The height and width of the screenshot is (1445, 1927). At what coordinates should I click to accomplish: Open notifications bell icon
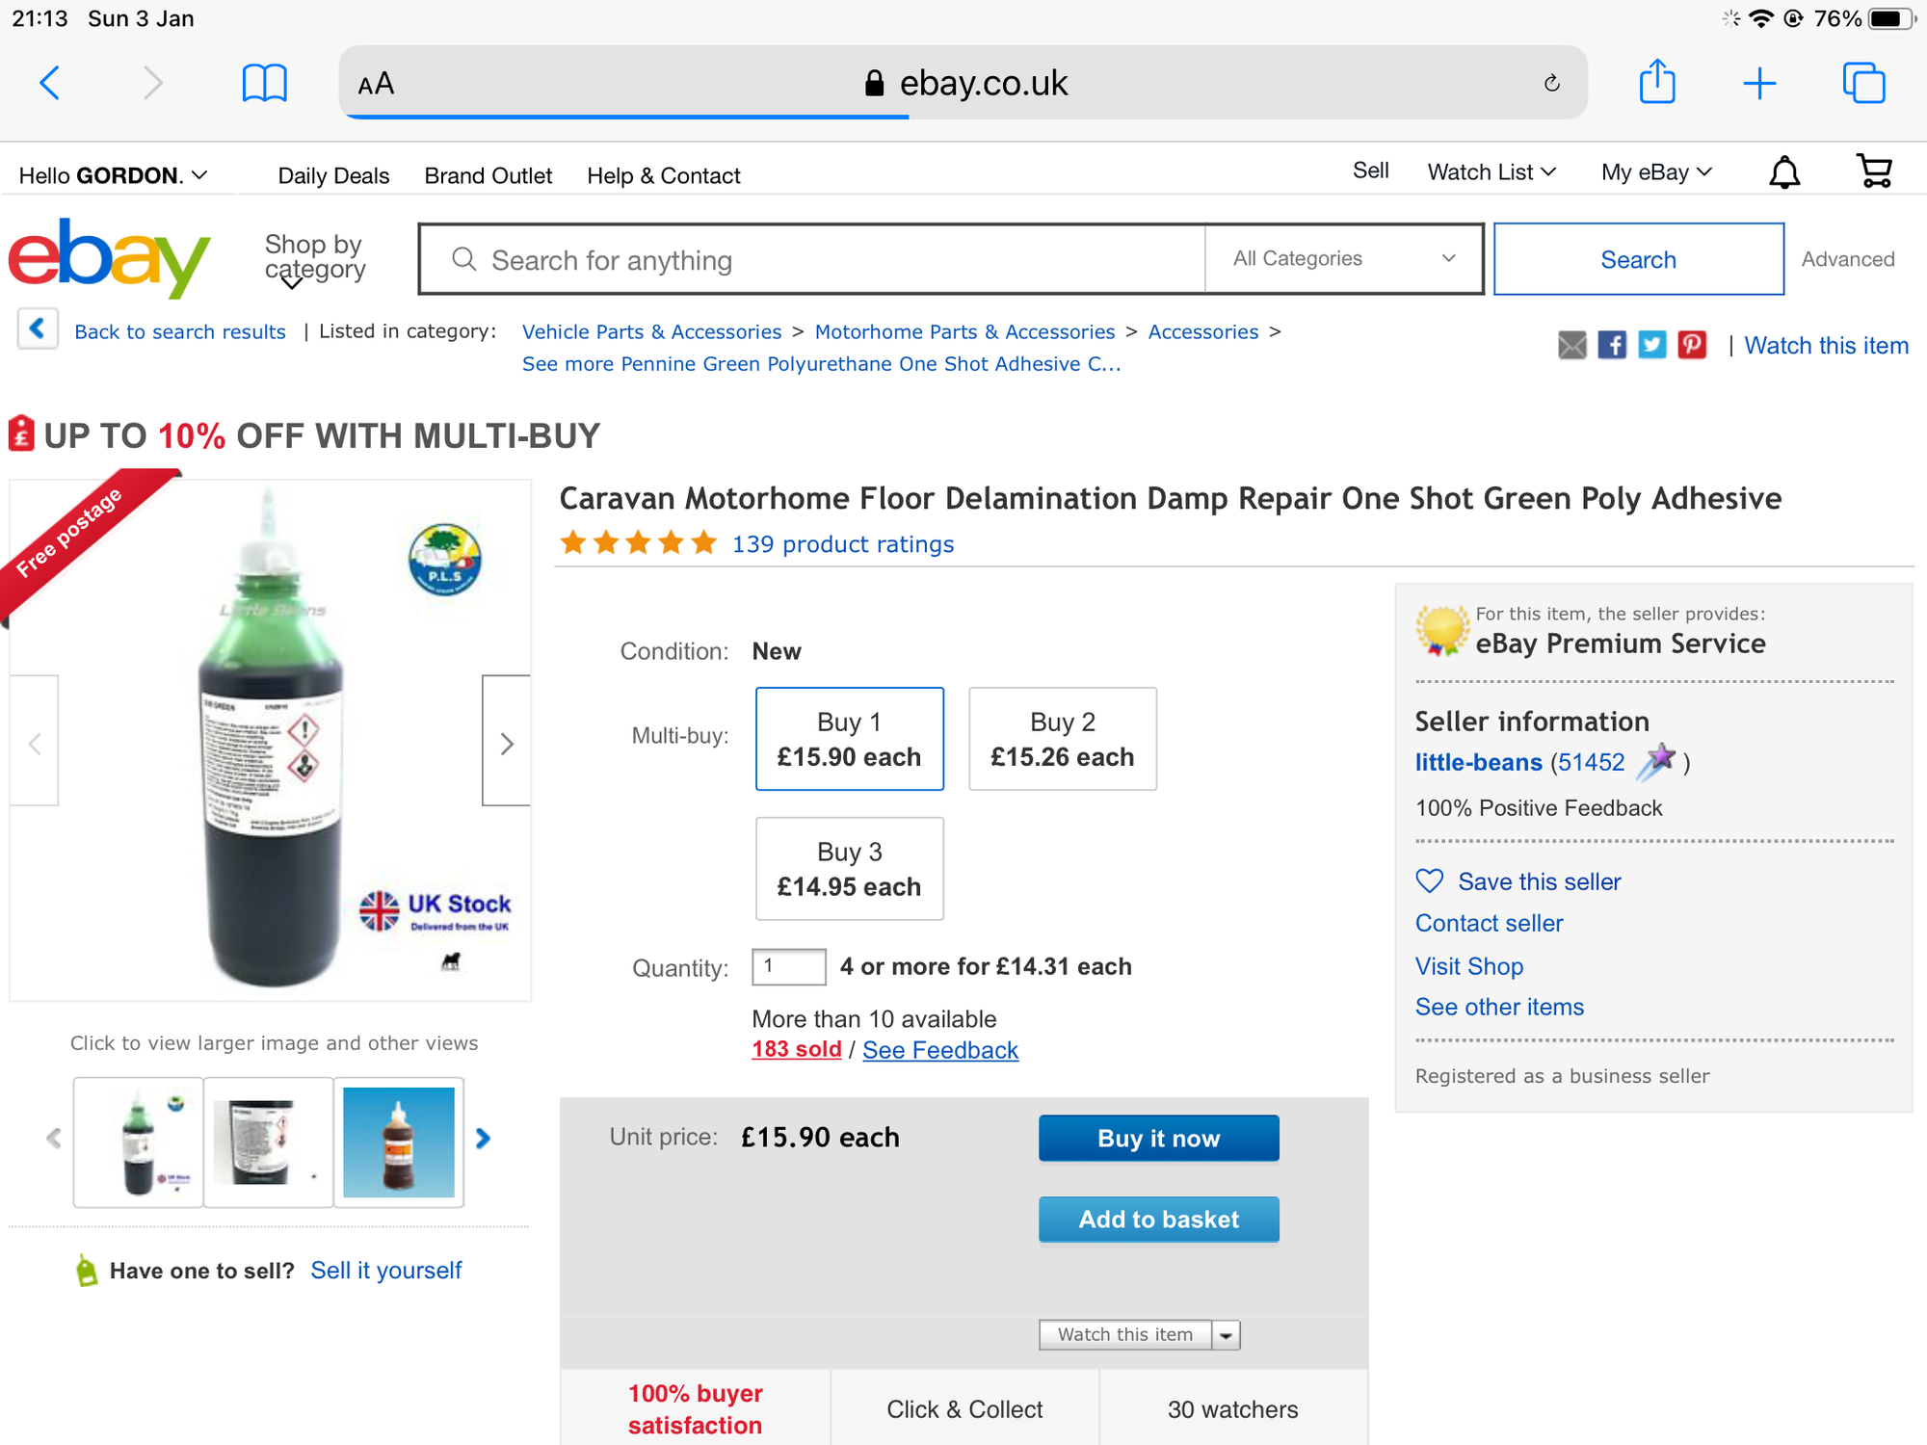click(x=1783, y=172)
